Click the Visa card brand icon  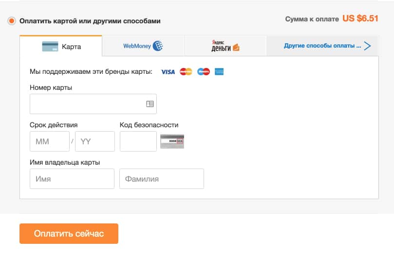pos(168,72)
